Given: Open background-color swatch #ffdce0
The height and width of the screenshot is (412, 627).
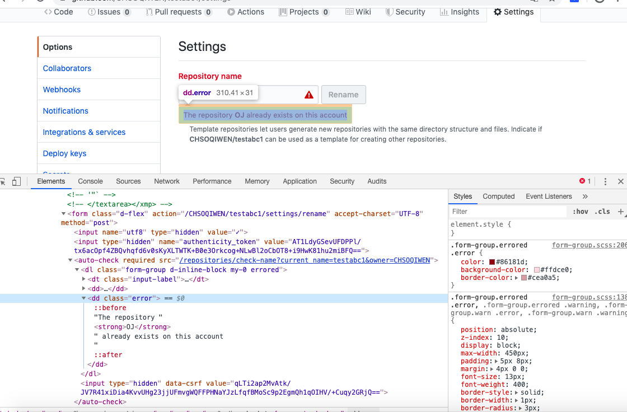Looking at the screenshot, I should (x=537, y=270).
